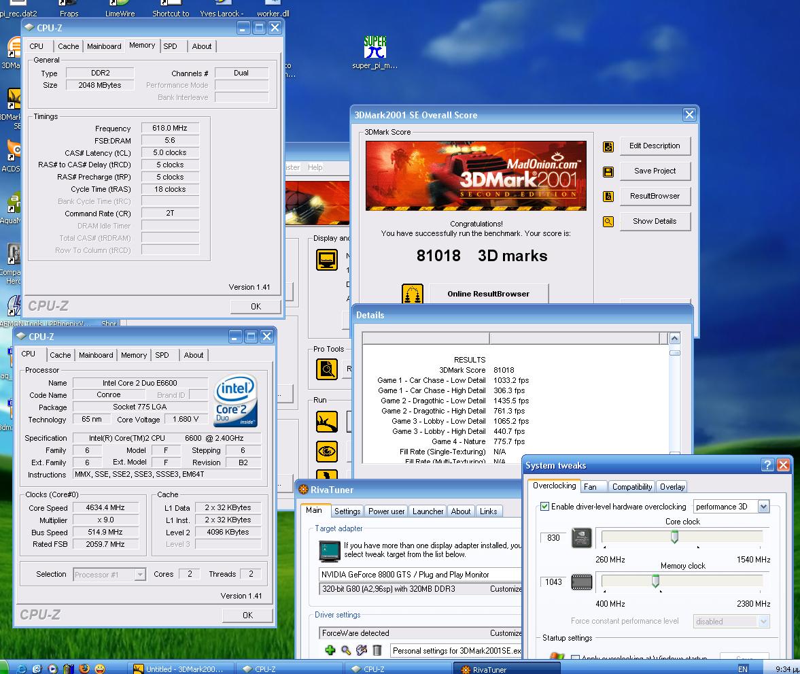Open the About tab in the lower CPU-Z window
The height and width of the screenshot is (674, 800).
pyautogui.click(x=193, y=356)
